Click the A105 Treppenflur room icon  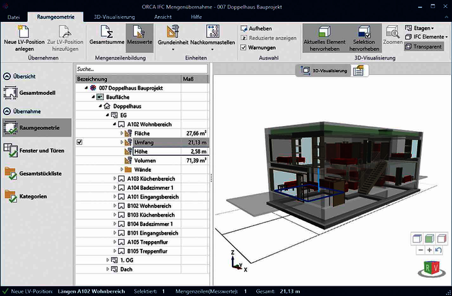click(x=121, y=242)
